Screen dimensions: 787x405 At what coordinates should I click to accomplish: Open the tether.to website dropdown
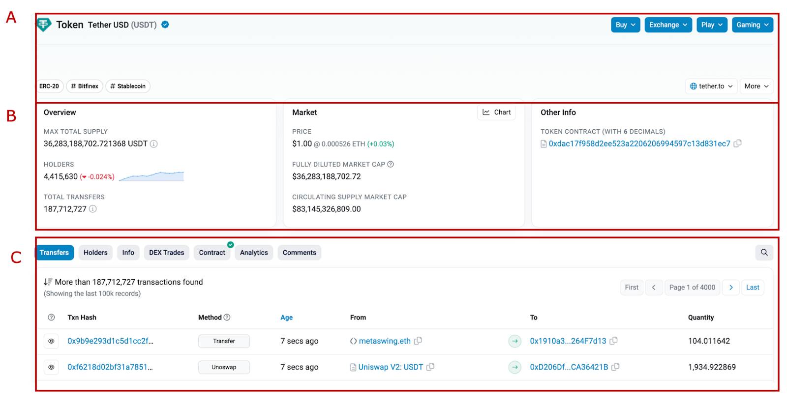pyautogui.click(x=711, y=86)
